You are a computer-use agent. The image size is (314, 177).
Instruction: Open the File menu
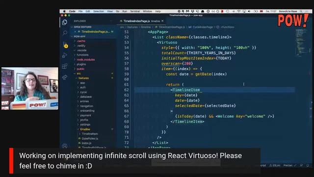pyautogui.click(x=80, y=11)
